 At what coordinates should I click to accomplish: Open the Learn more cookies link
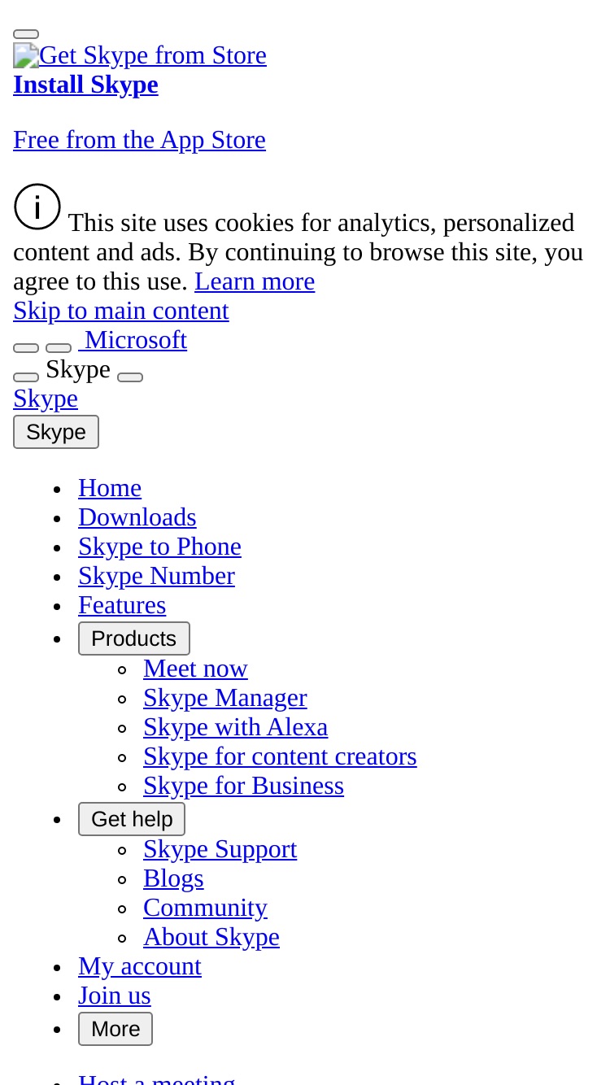click(255, 281)
